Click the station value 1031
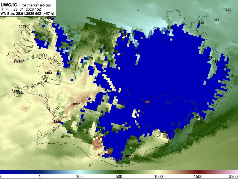Image resolution: width=238 pixels, height=179 pixels. tap(199, 117)
